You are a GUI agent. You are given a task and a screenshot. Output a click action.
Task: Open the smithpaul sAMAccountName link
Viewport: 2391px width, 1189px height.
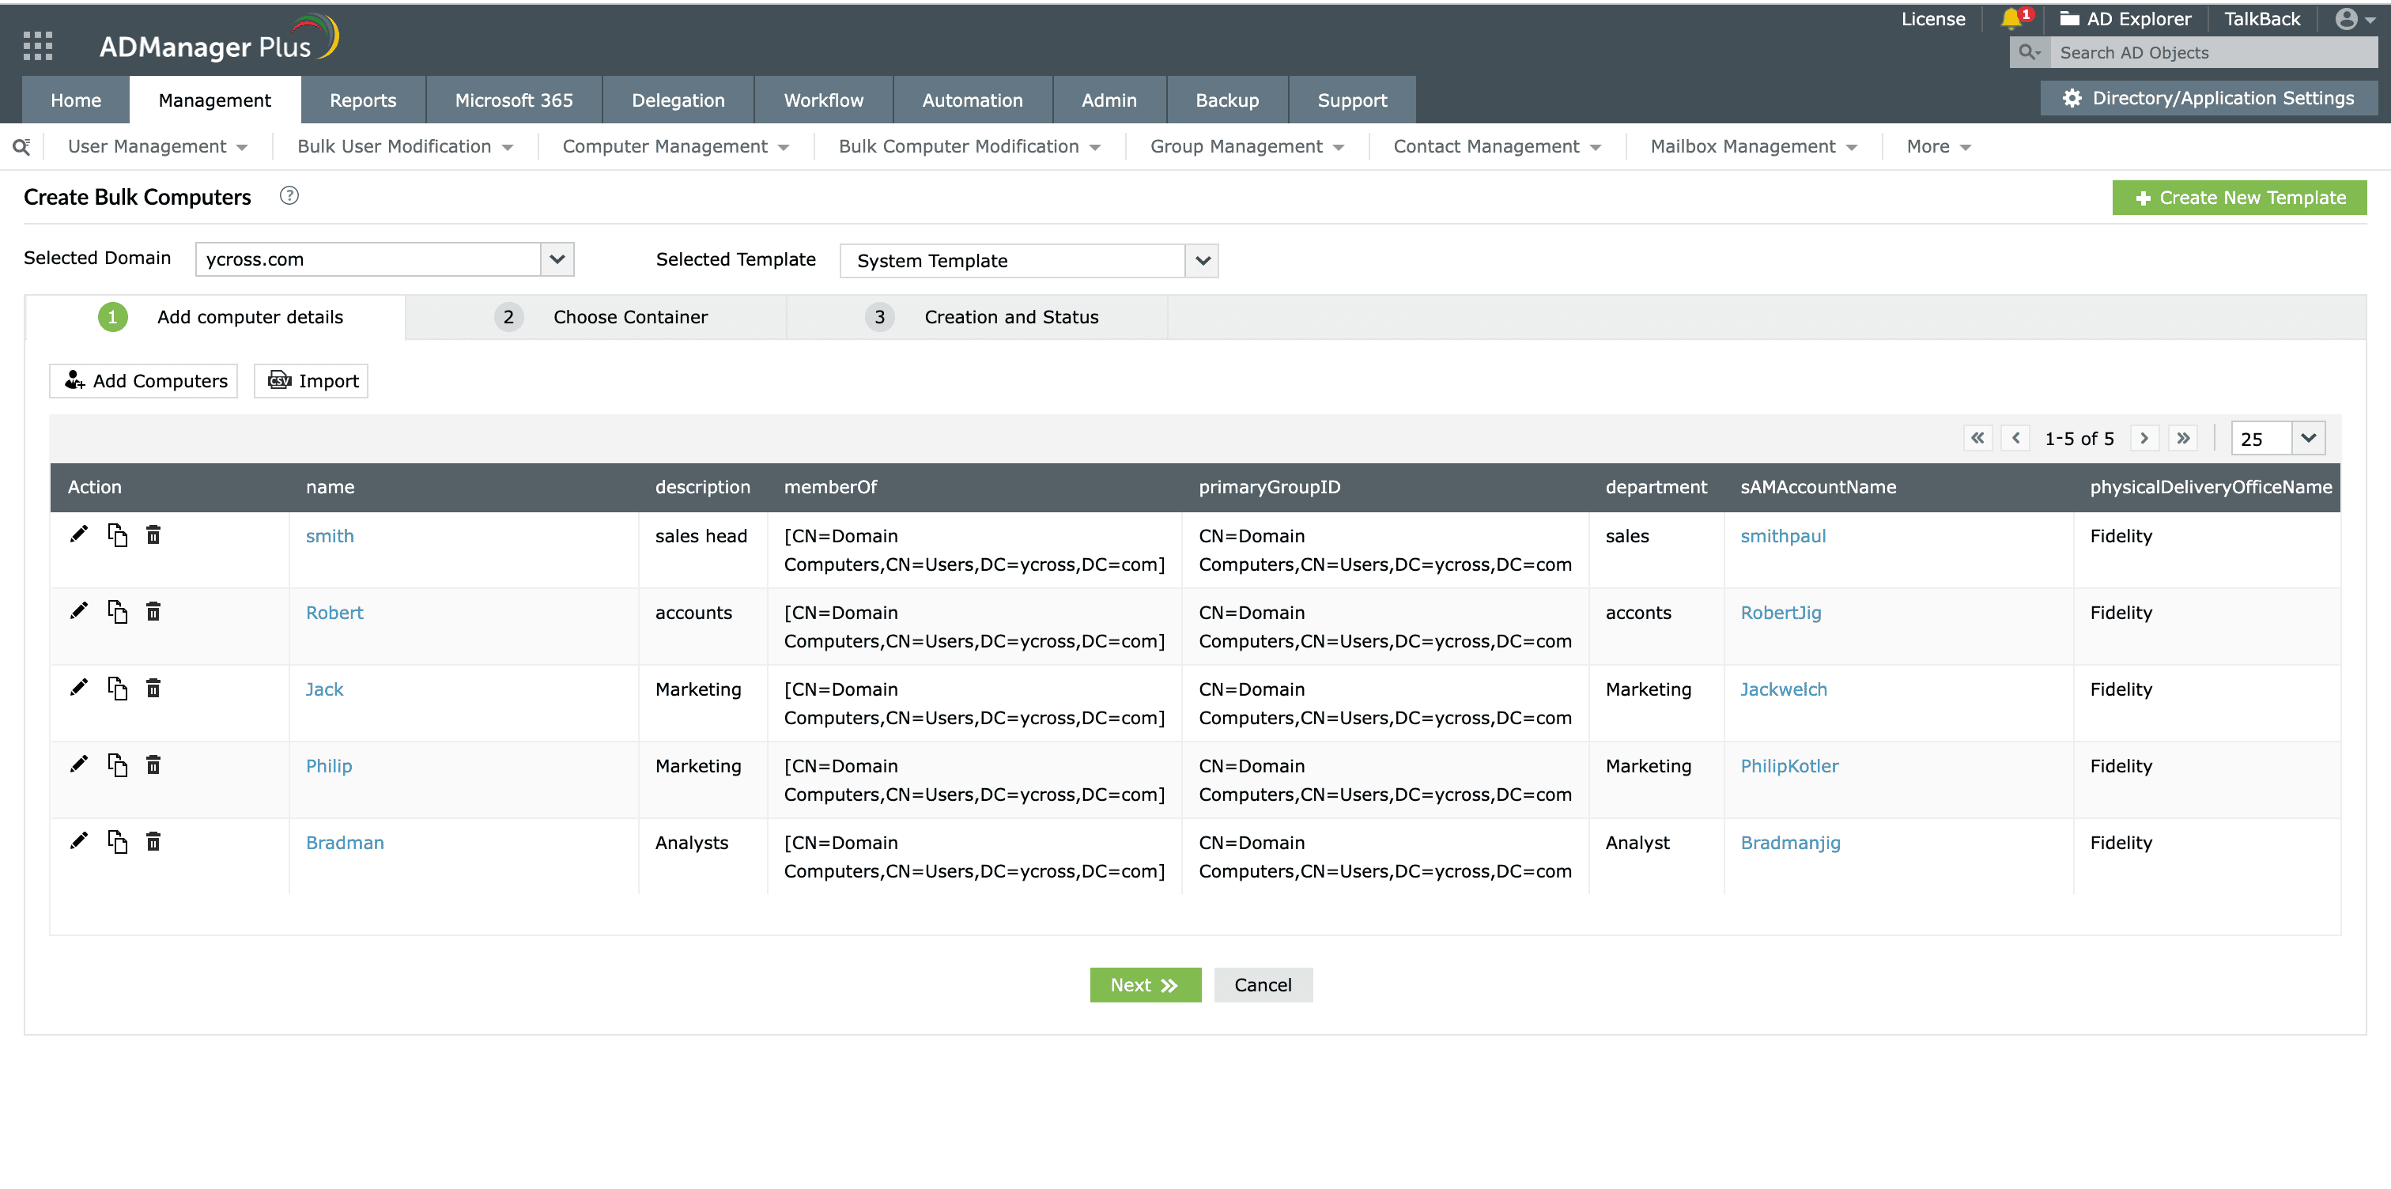pos(1782,535)
